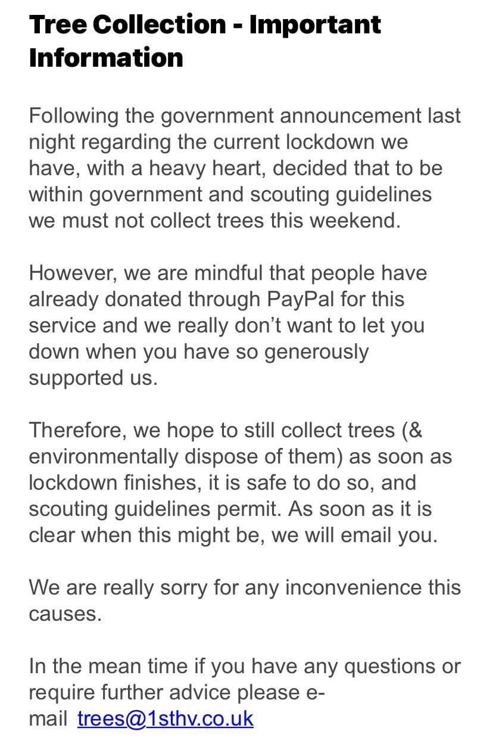Click the words "supported us."

(93, 378)
